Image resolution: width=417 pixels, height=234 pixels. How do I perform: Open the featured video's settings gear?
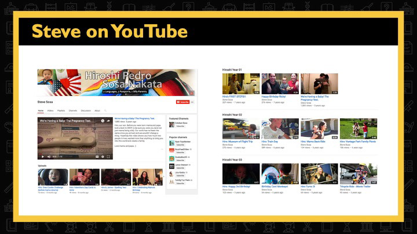(103, 157)
